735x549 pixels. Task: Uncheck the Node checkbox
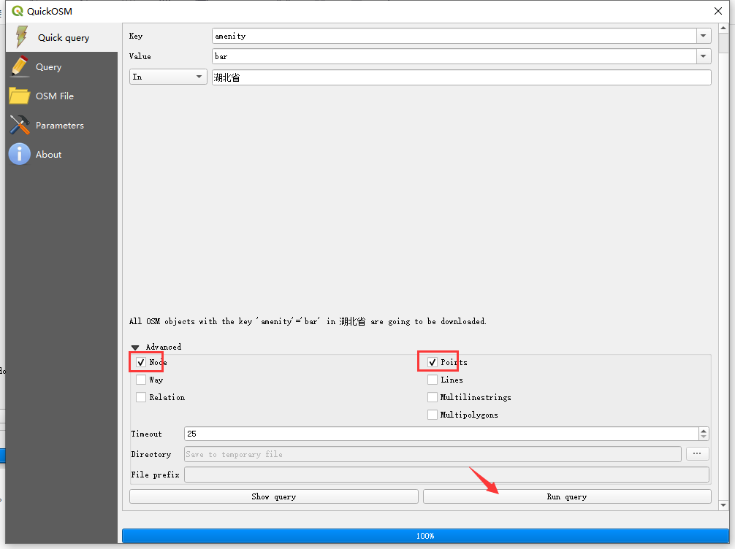pyautogui.click(x=140, y=362)
